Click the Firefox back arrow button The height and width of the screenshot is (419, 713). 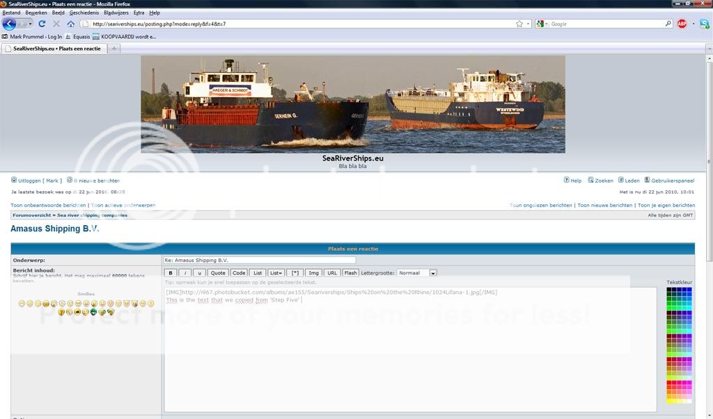[10, 24]
